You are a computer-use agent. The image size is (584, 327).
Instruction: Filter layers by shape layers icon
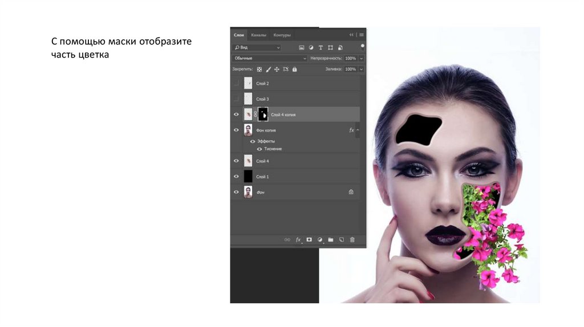click(x=330, y=48)
